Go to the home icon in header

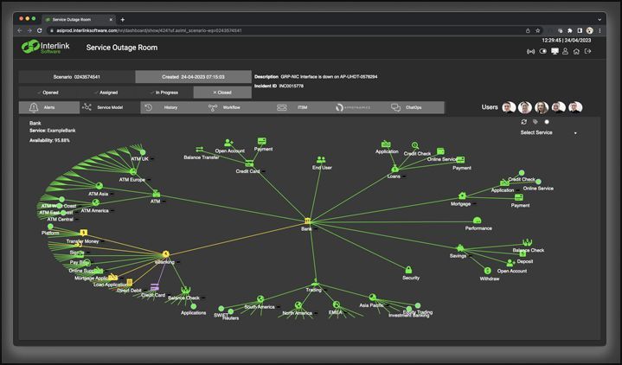pyautogui.click(x=576, y=51)
